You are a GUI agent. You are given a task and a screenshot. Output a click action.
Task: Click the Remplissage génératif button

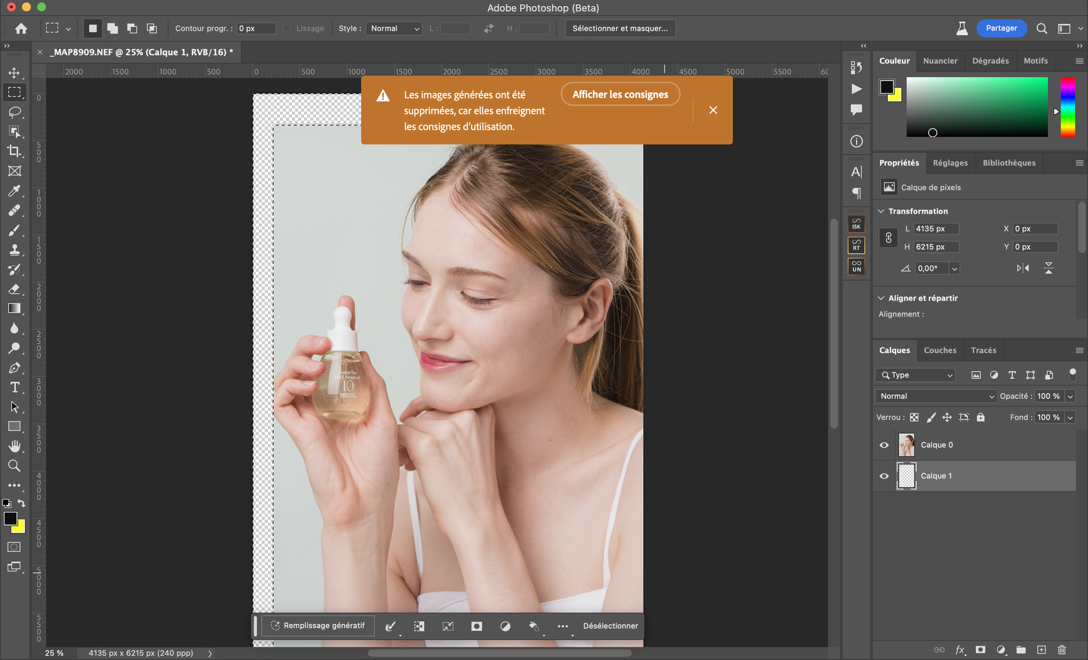click(319, 625)
